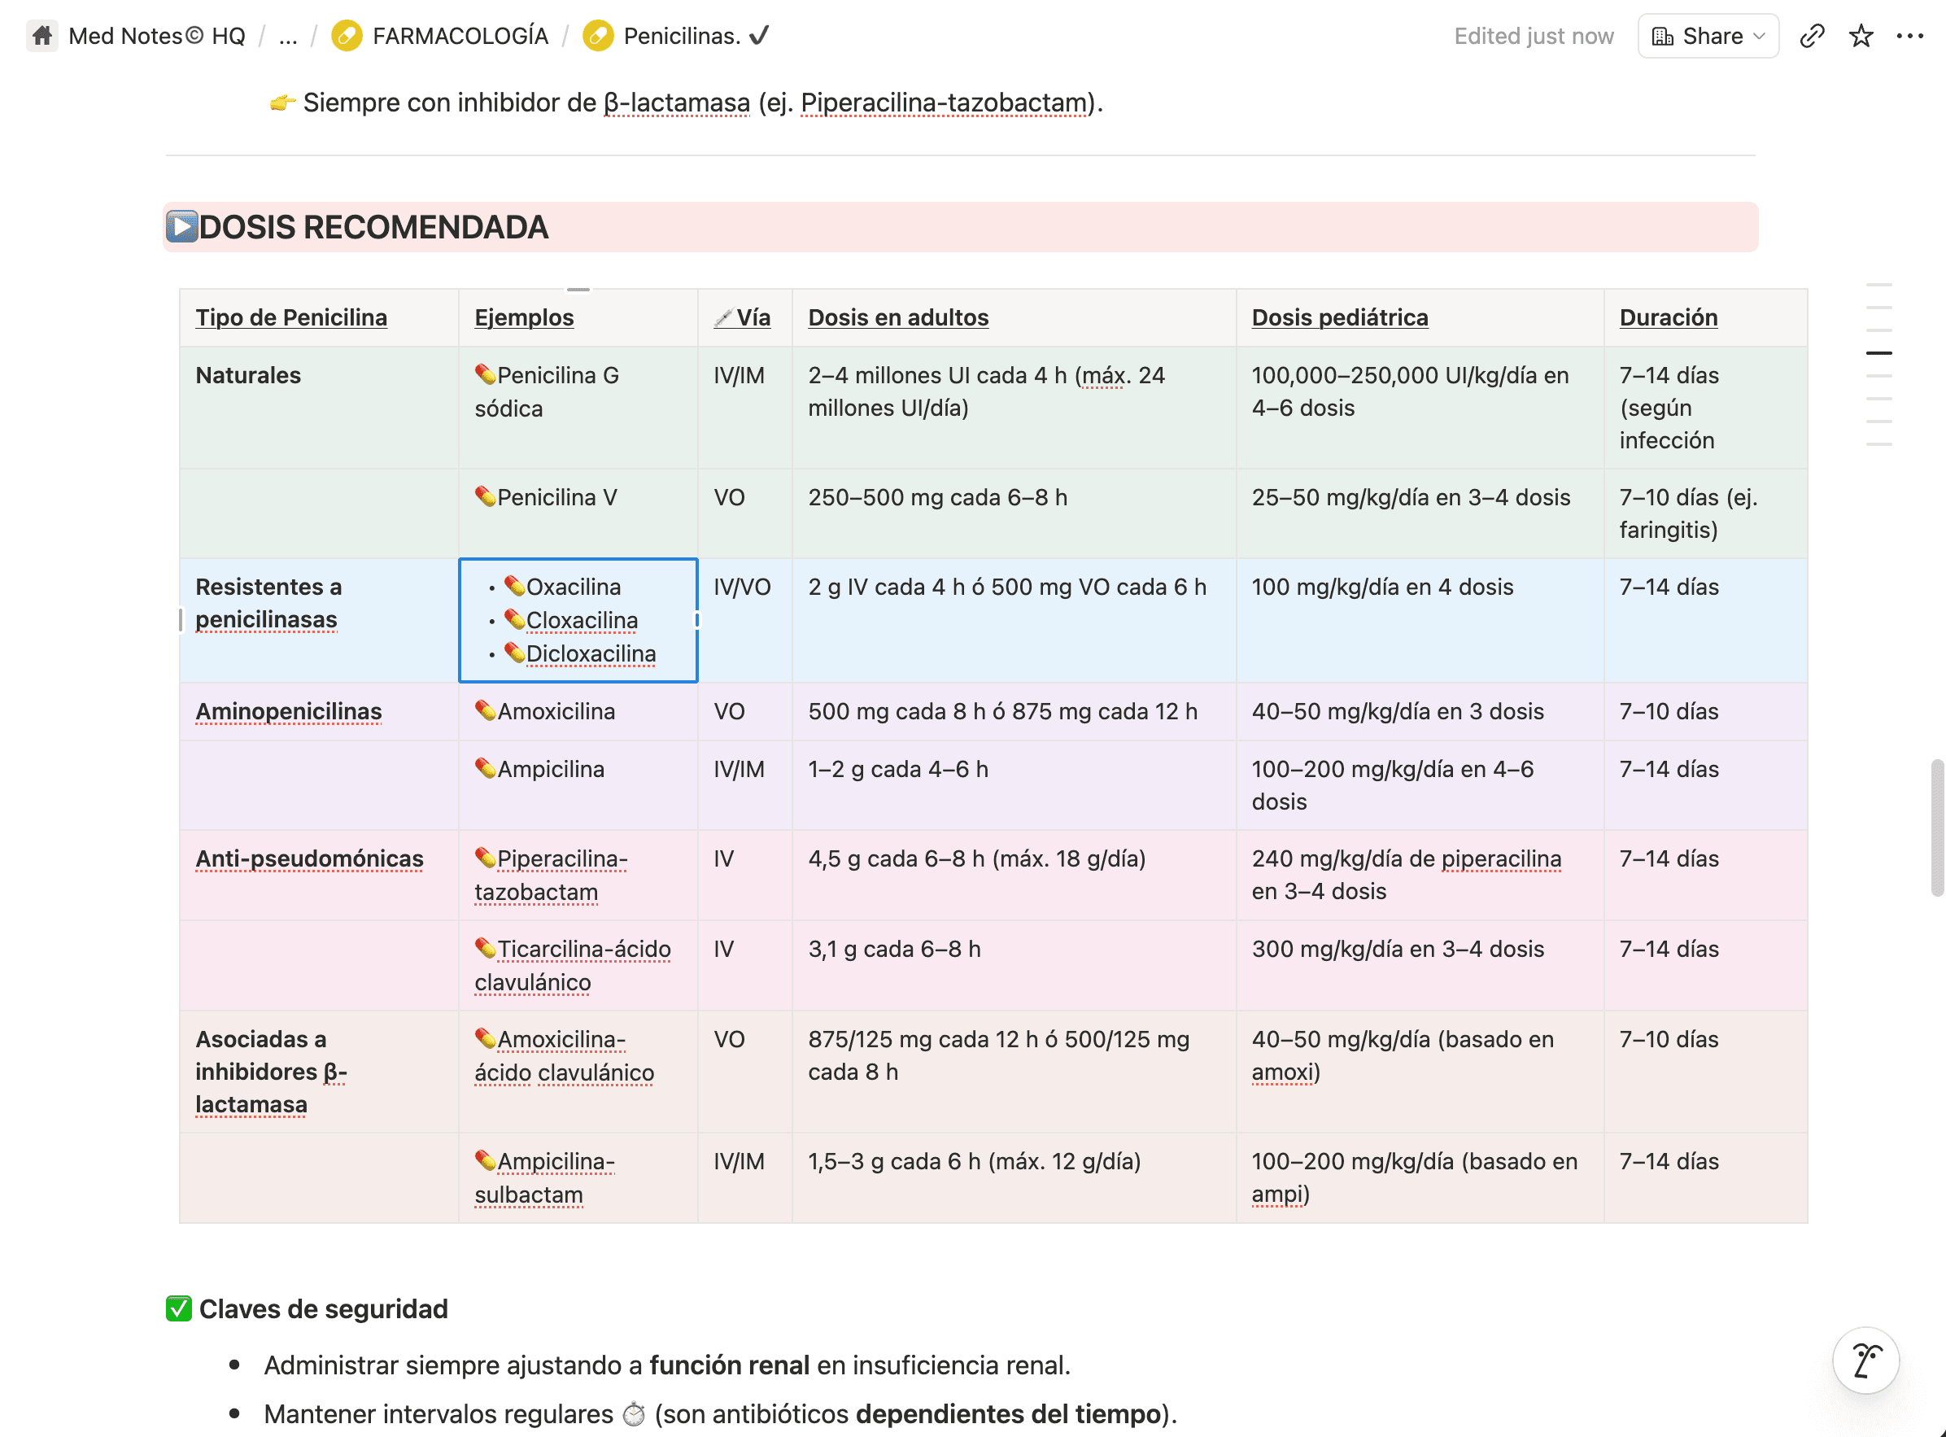1946x1437 pixels.
Task: Open Share dropdown chevron
Action: coord(1759,36)
